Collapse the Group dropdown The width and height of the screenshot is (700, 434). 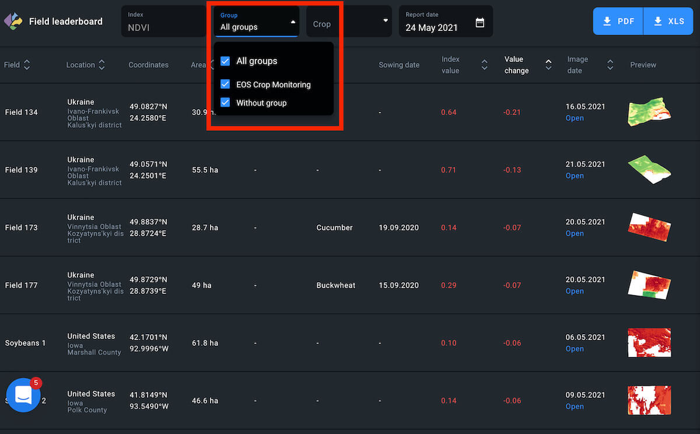[x=293, y=22]
